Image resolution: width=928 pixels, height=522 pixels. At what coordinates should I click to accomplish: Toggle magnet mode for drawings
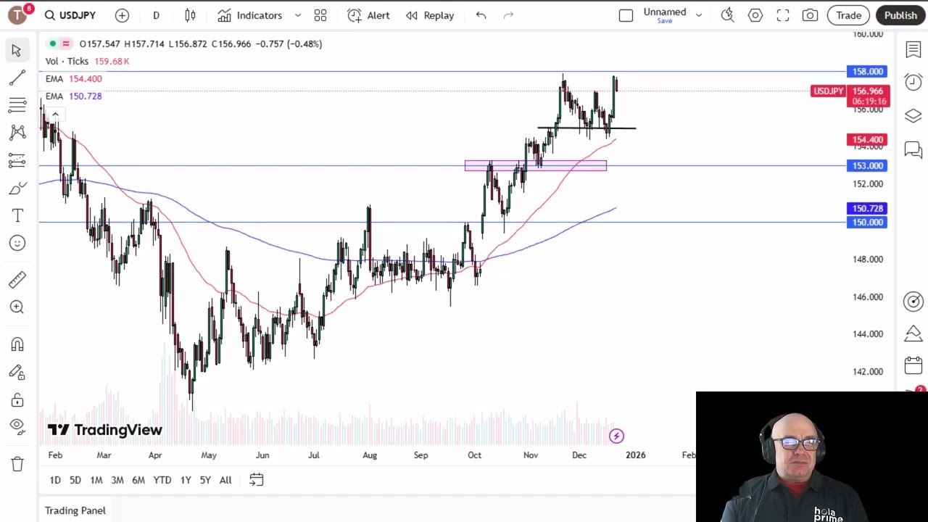(x=17, y=344)
